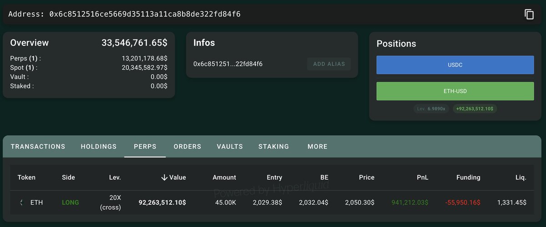Screen dimensions: 546x227
Task: Click the Liq. column header
Action: click(x=518, y=178)
